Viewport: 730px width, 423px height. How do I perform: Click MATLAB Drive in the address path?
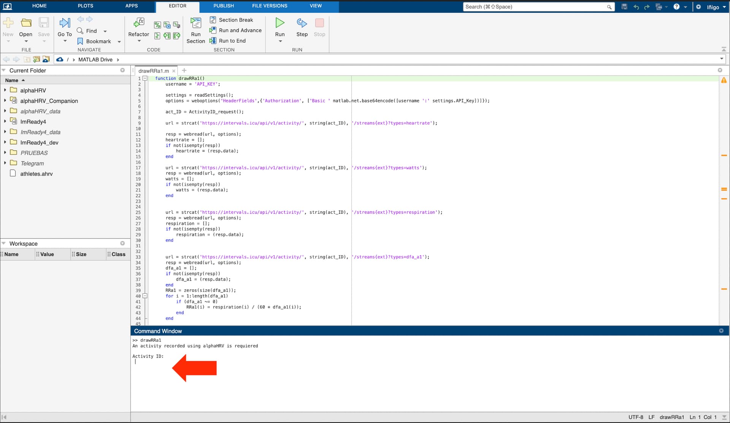(95, 60)
